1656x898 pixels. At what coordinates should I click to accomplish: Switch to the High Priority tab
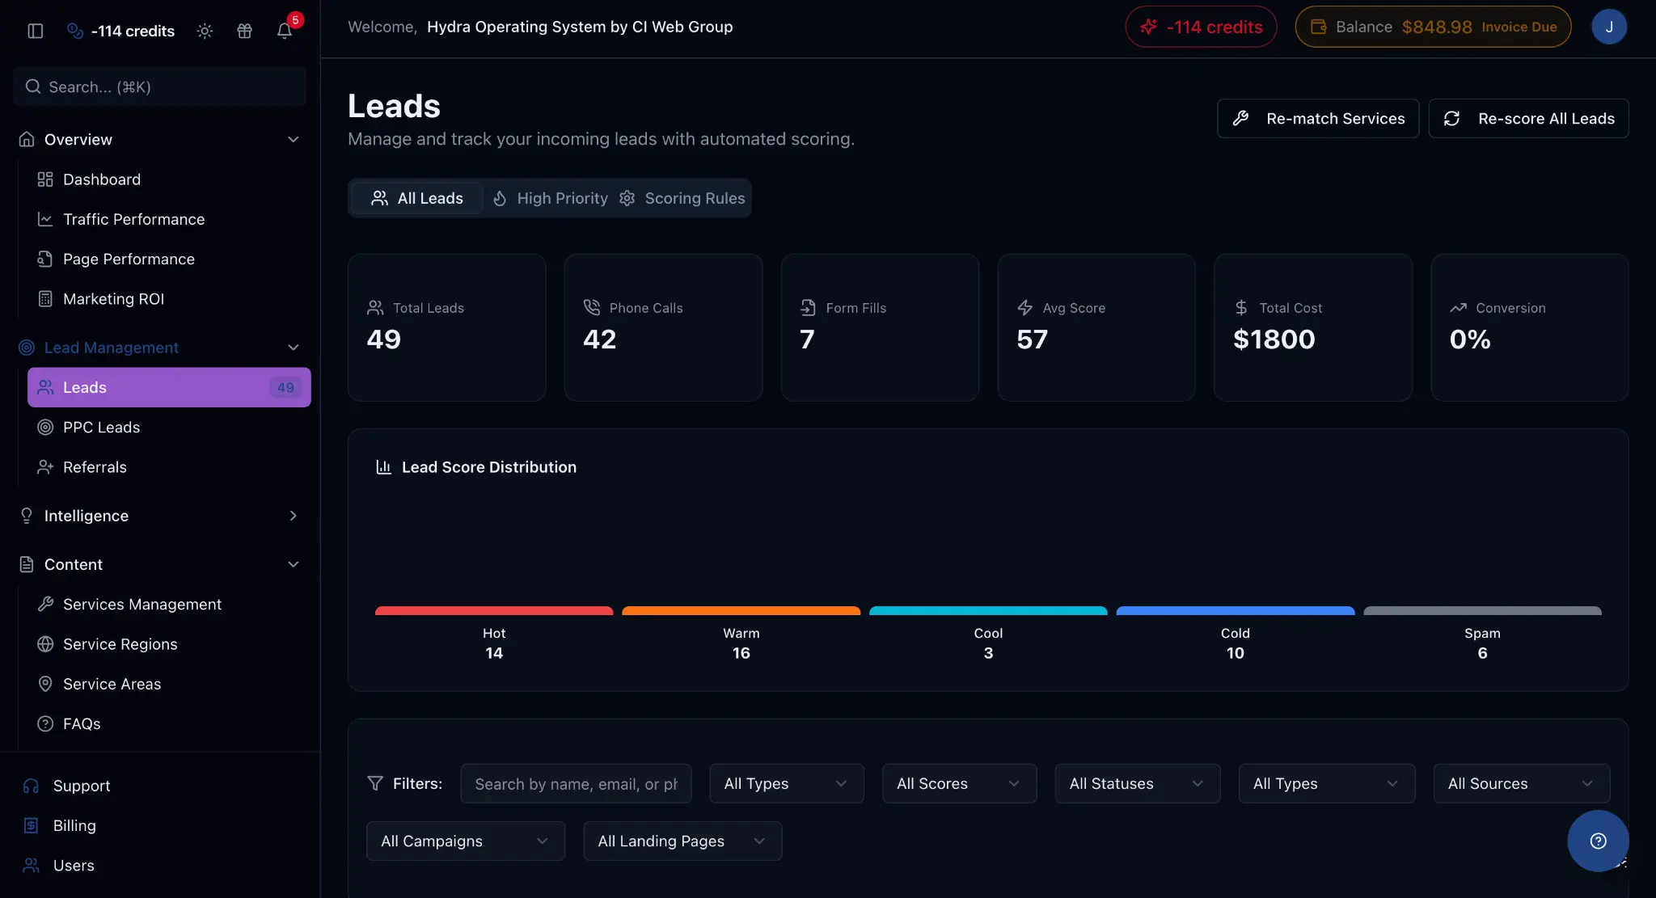click(550, 198)
